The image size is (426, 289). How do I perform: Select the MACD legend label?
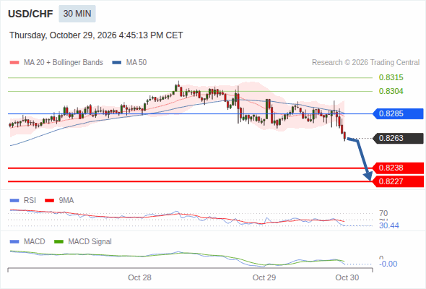pyautogui.click(x=34, y=242)
